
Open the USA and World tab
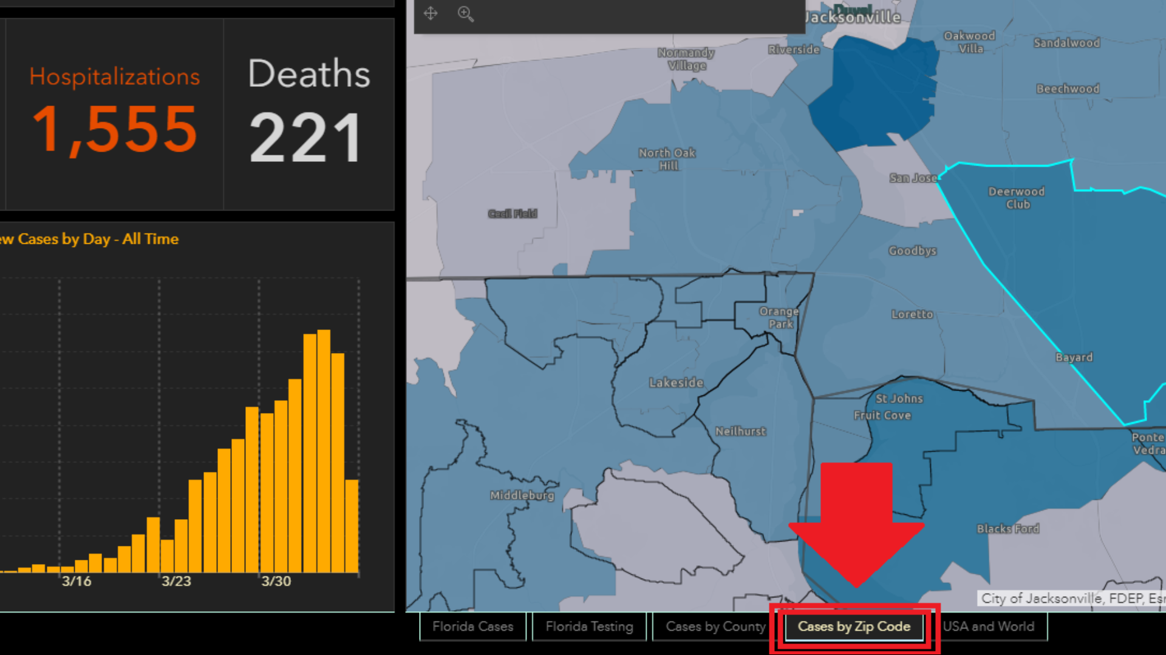pos(988,626)
